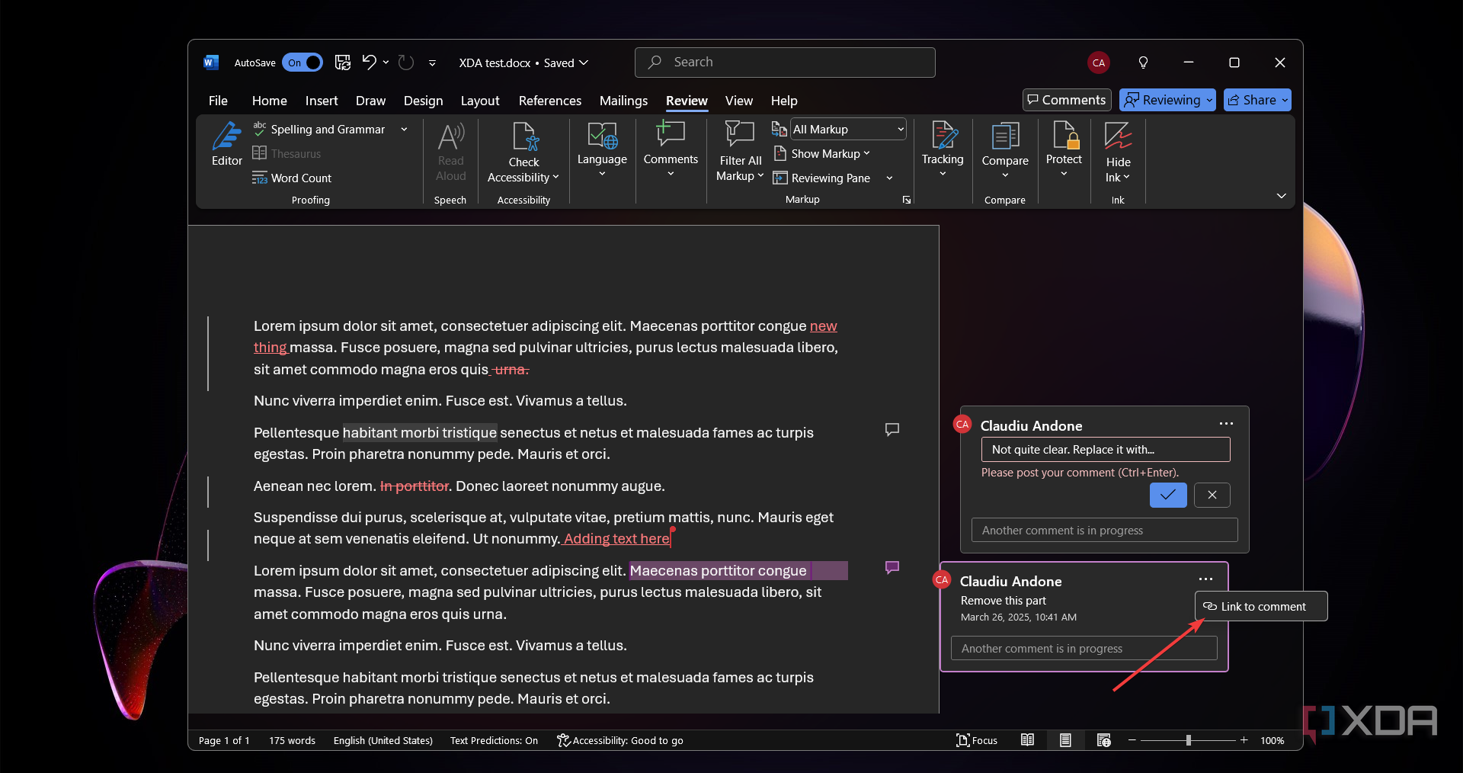This screenshot has height=773, width=1463.
Task: Open the File menu
Action: (x=218, y=101)
